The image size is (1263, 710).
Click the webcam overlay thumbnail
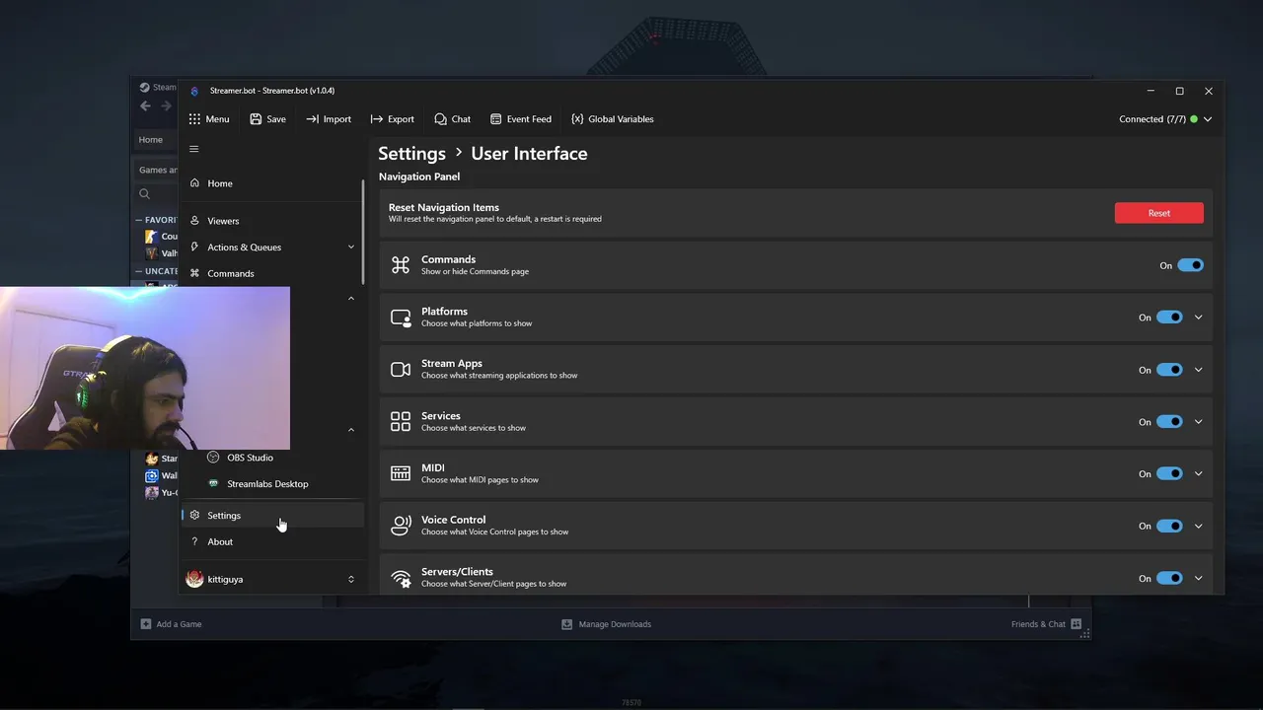(145, 368)
